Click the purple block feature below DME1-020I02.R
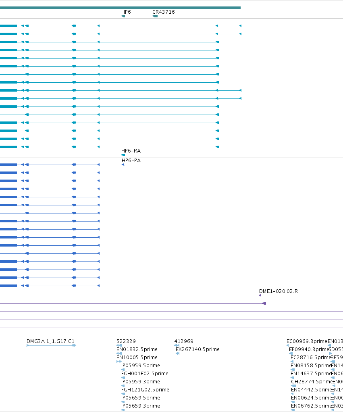343x412 pixels. point(264,303)
